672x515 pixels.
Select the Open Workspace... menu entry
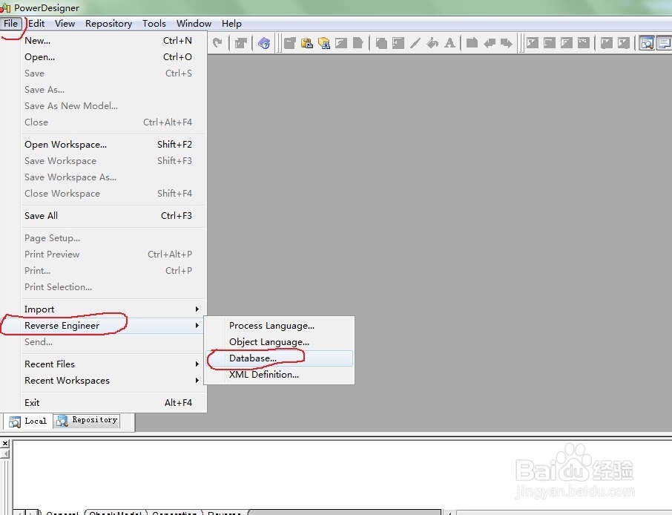coord(113,145)
